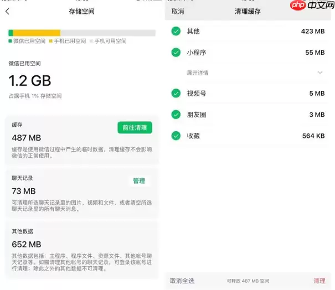Click the 423 MB value for 其他

point(313,31)
